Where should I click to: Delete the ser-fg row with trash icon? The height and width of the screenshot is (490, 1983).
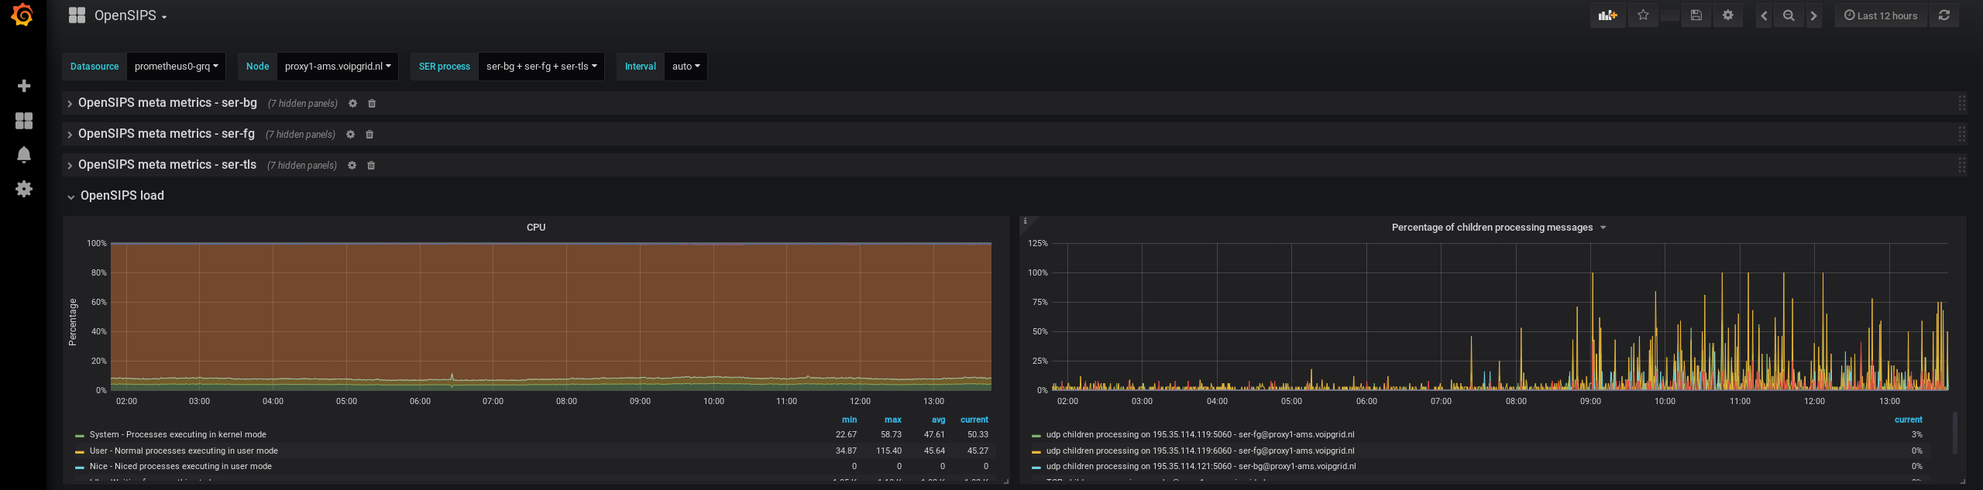click(x=369, y=135)
